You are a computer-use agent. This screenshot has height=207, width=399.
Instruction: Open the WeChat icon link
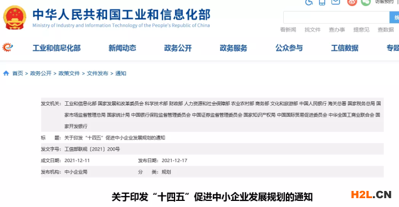tap(366, 2)
